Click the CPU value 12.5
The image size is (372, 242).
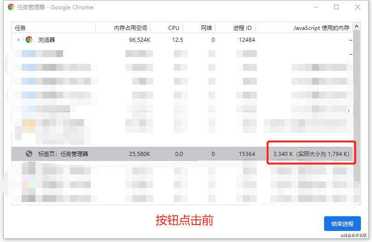[x=177, y=40]
